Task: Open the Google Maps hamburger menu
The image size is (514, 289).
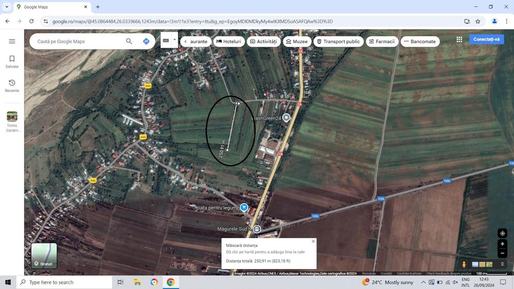Action: click(12, 41)
